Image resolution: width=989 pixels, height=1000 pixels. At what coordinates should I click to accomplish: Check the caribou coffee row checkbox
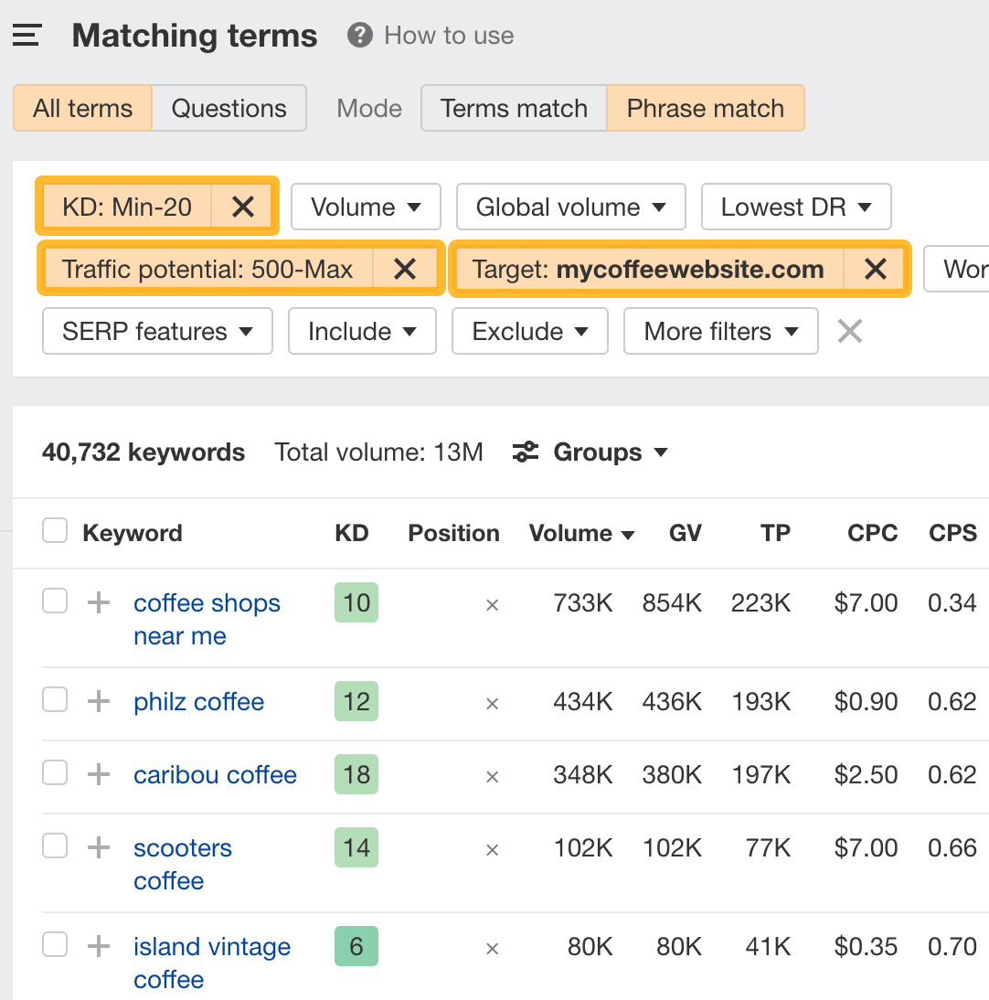click(x=55, y=772)
